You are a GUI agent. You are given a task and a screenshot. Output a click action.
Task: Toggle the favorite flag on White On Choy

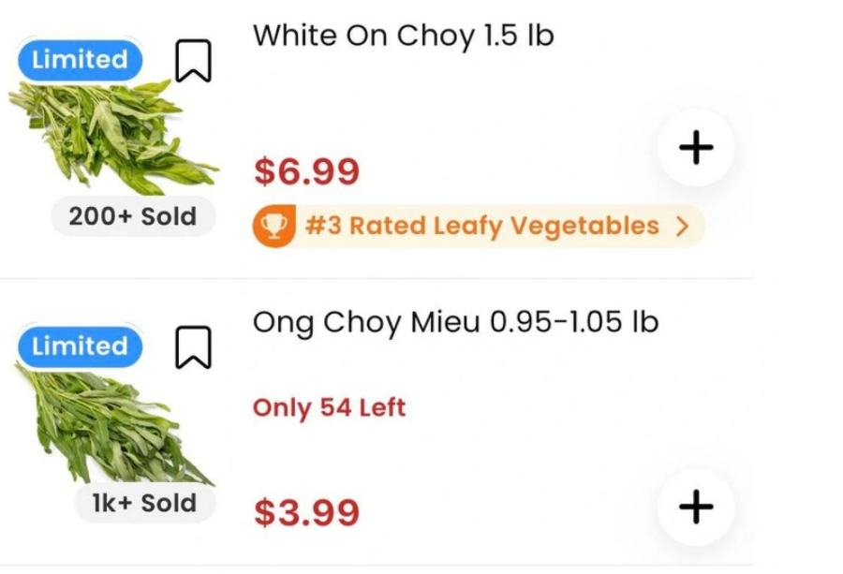click(193, 61)
